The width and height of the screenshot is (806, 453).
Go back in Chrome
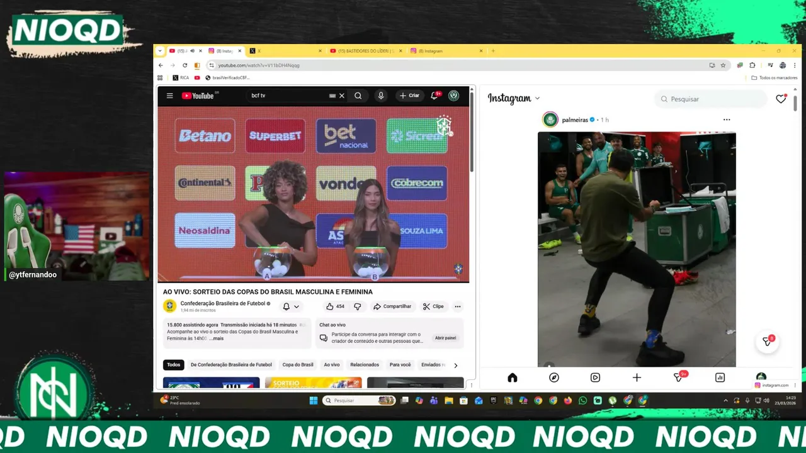pos(161,65)
